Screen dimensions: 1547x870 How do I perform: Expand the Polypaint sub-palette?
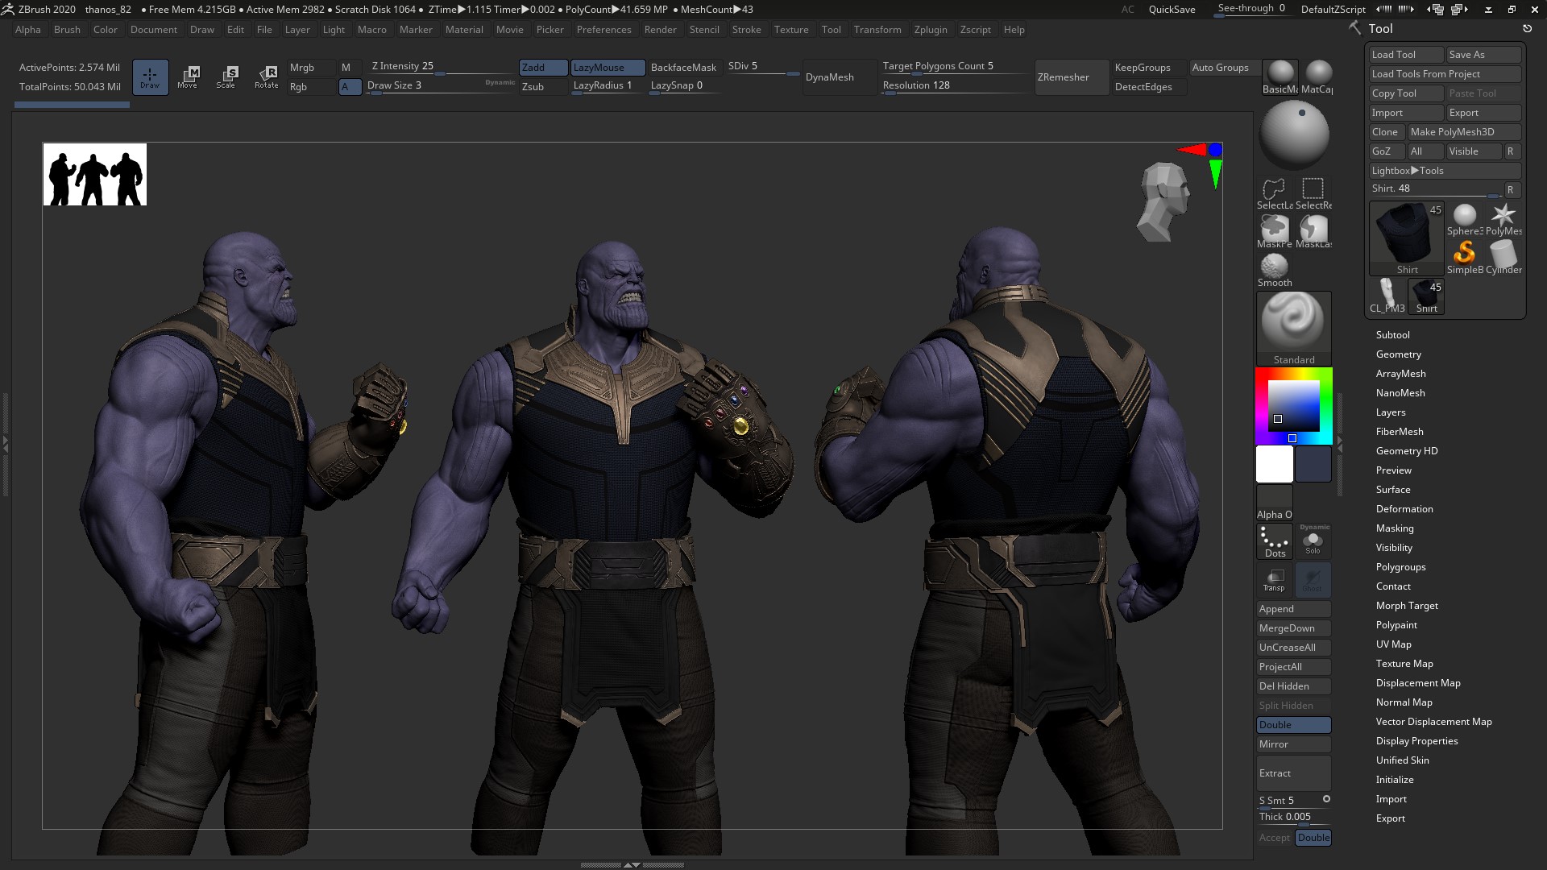(1396, 625)
